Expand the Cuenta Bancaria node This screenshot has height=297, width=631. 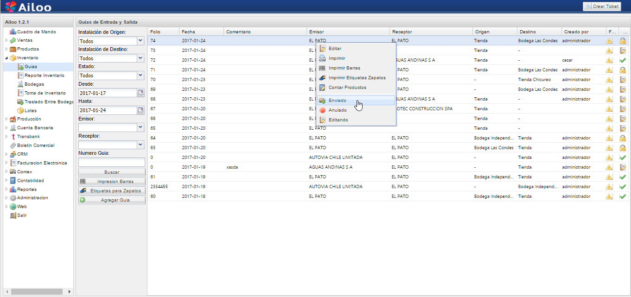pos(6,128)
